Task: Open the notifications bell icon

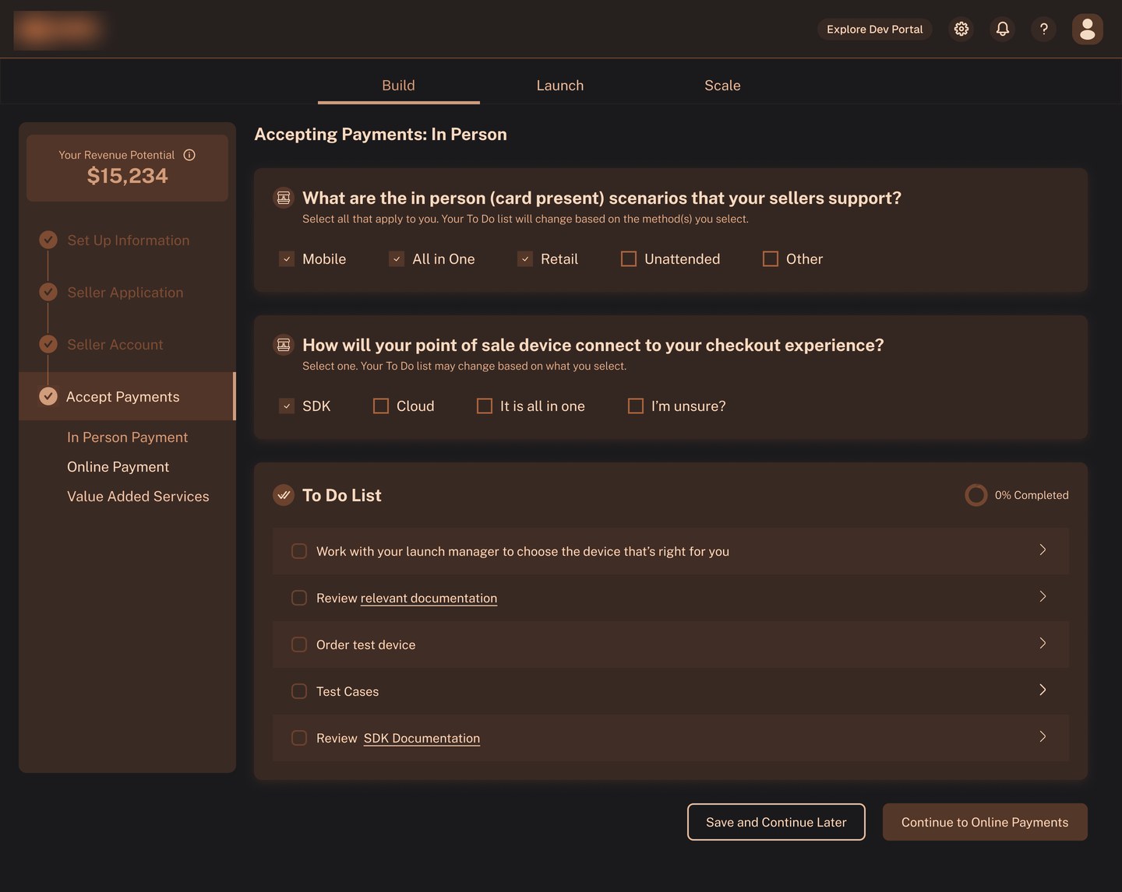Action: tap(1003, 29)
